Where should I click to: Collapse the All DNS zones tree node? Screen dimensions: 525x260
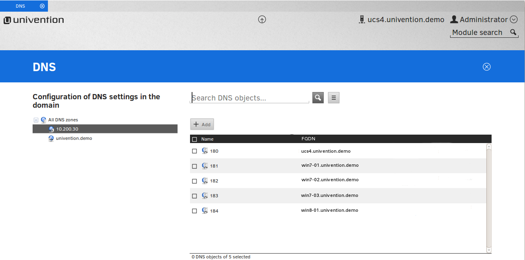tap(36, 120)
